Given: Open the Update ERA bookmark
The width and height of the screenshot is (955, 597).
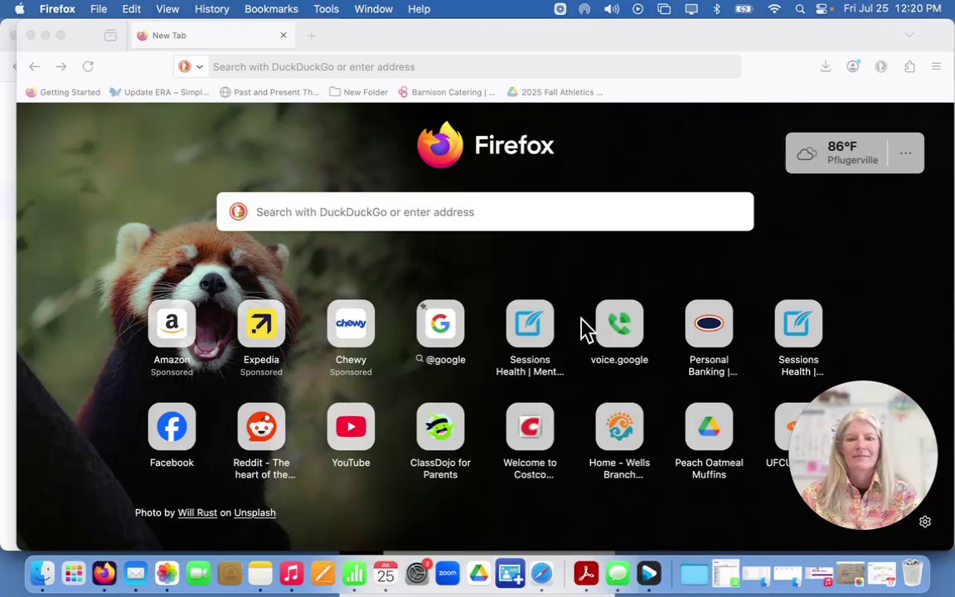Looking at the screenshot, I should [158, 92].
